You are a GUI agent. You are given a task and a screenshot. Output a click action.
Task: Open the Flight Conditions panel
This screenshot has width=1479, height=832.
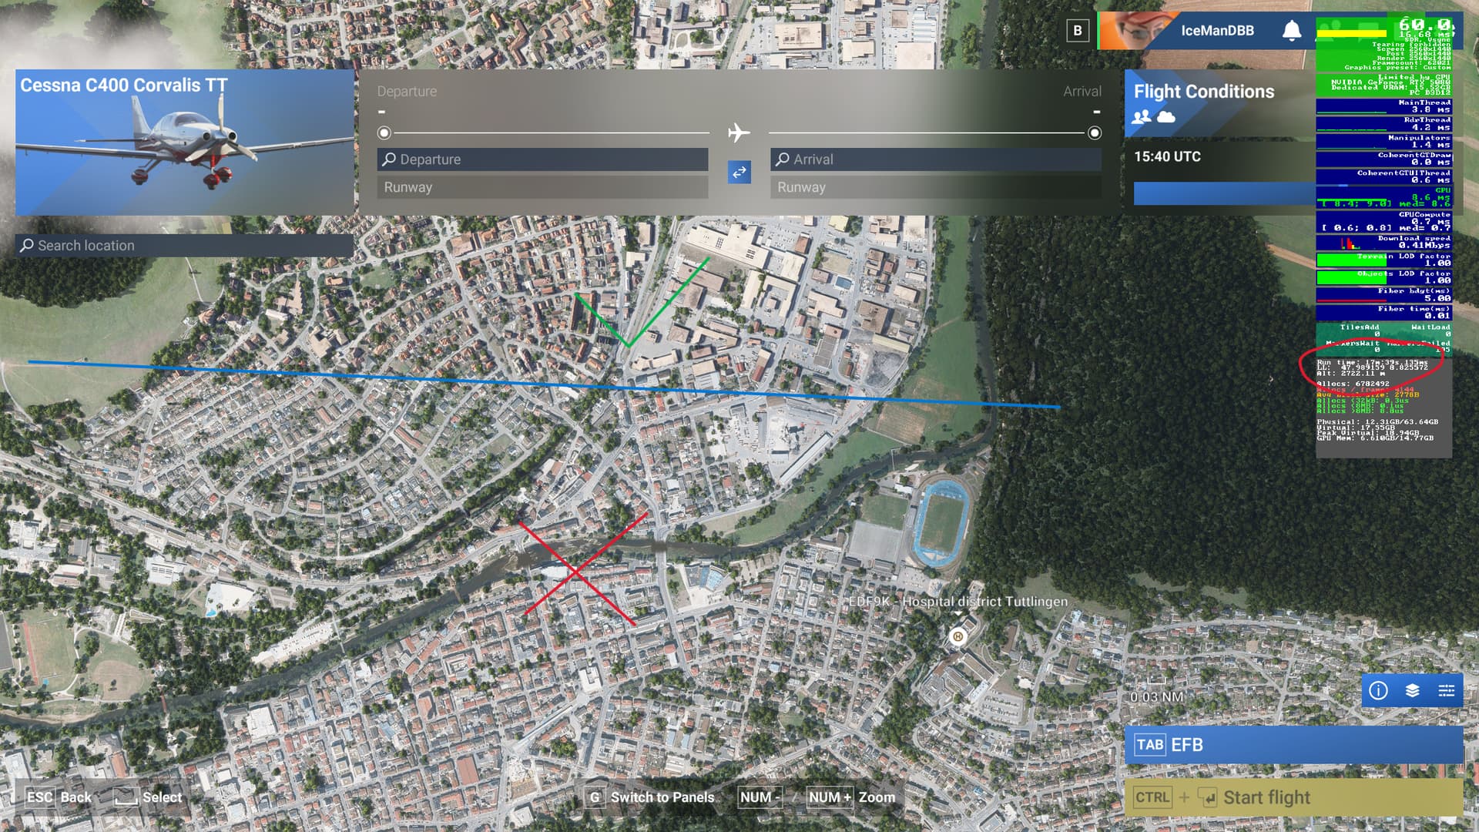point(1204,92)
